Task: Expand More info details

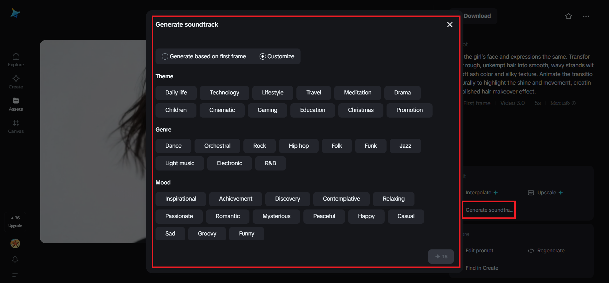Action: pos(563,103)
